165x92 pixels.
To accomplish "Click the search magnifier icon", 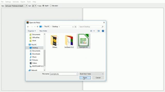I will [103, 27].
